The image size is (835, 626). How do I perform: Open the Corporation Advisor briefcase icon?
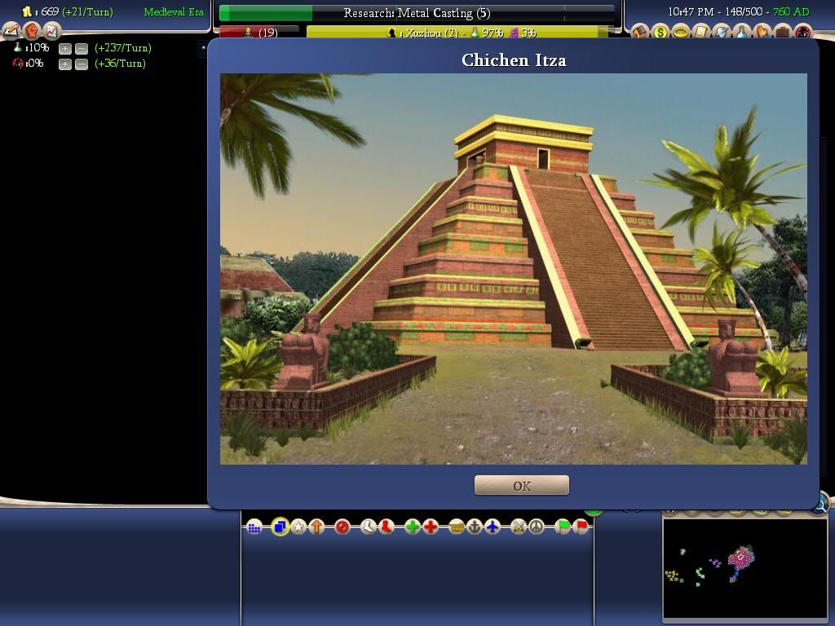coord(782,32)
